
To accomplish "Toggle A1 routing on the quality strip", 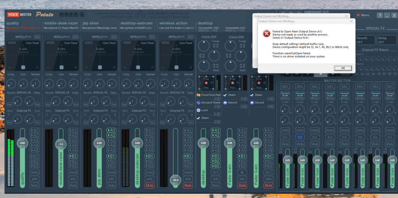I will 35,130.
